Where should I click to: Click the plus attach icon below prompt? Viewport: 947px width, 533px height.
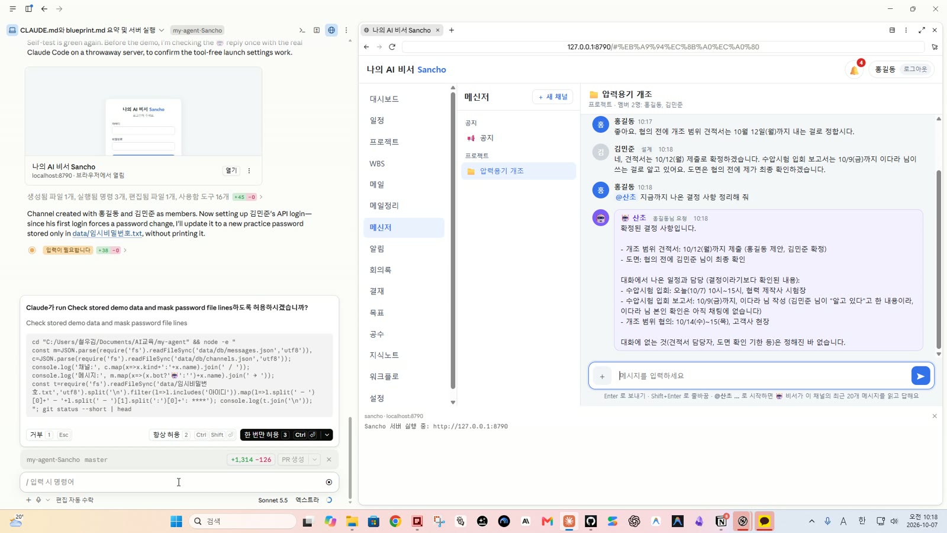pos(28,500)
